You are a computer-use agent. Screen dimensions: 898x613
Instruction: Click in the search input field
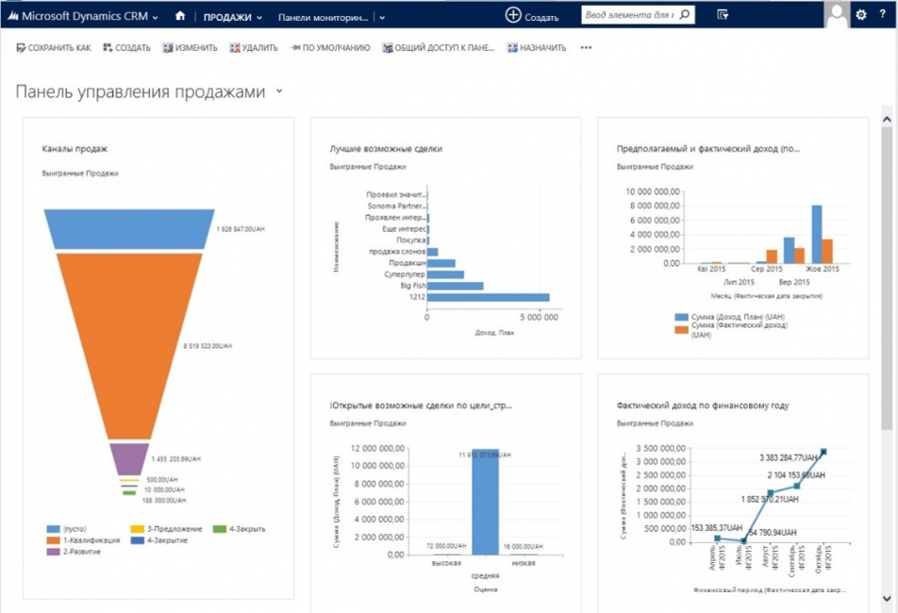628,15
